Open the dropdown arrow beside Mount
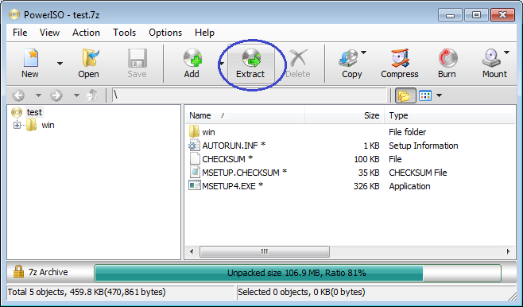523x307 pixels. [506, 52]
